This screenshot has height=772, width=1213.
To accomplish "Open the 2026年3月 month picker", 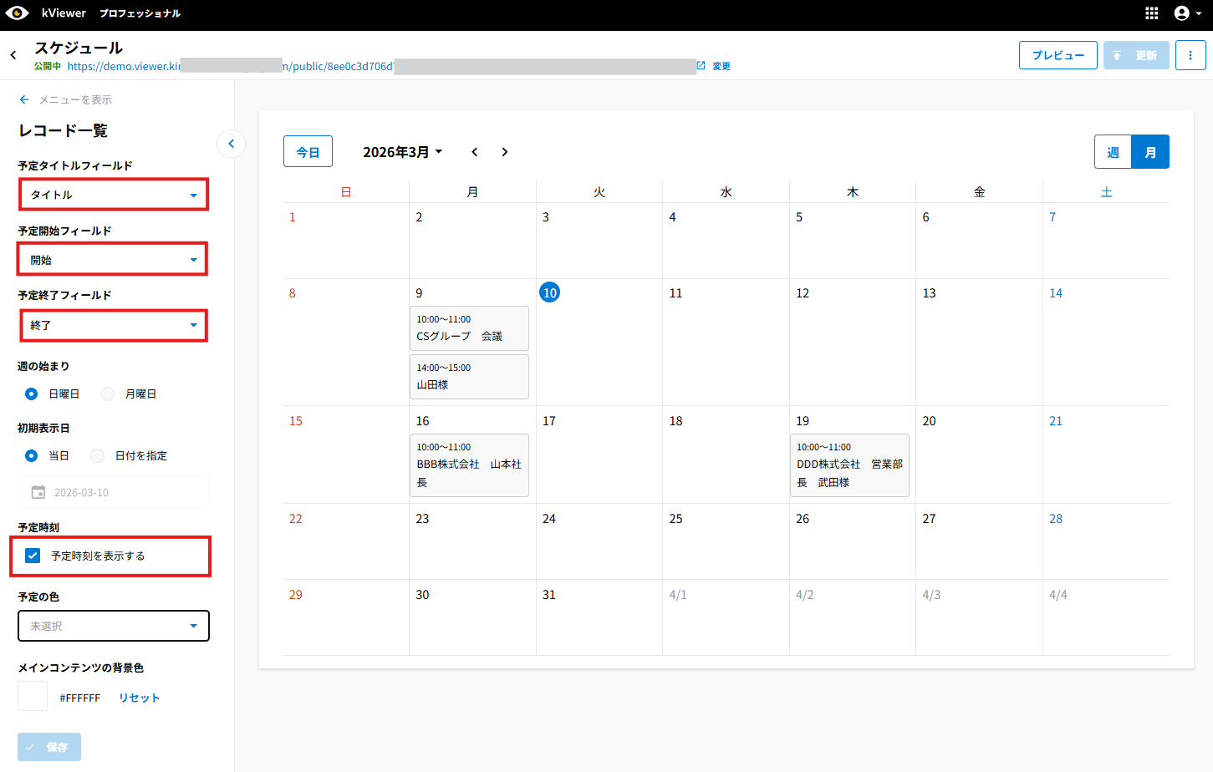I will click(x=402, y=152).
